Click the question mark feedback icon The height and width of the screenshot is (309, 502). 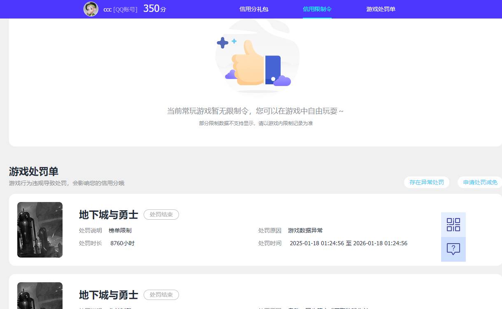tap(453, 249)
